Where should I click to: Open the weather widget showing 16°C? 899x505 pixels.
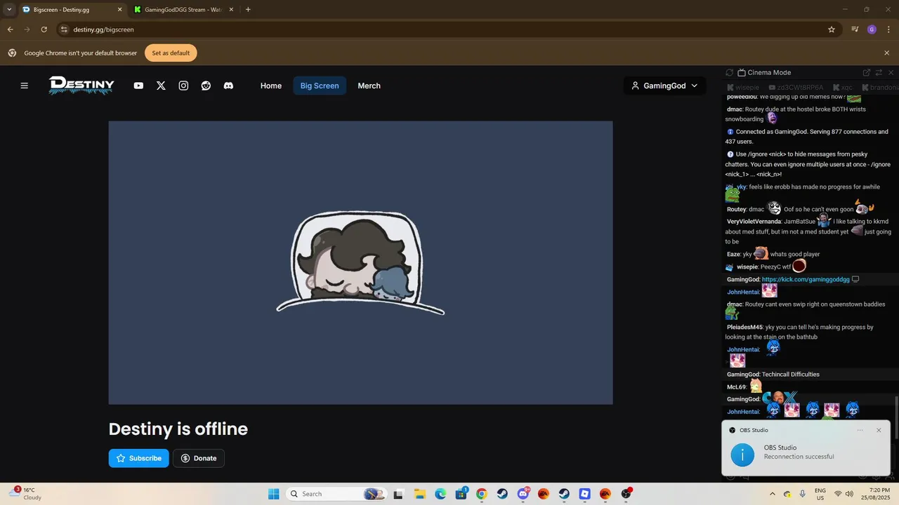(x=25, y=494)
